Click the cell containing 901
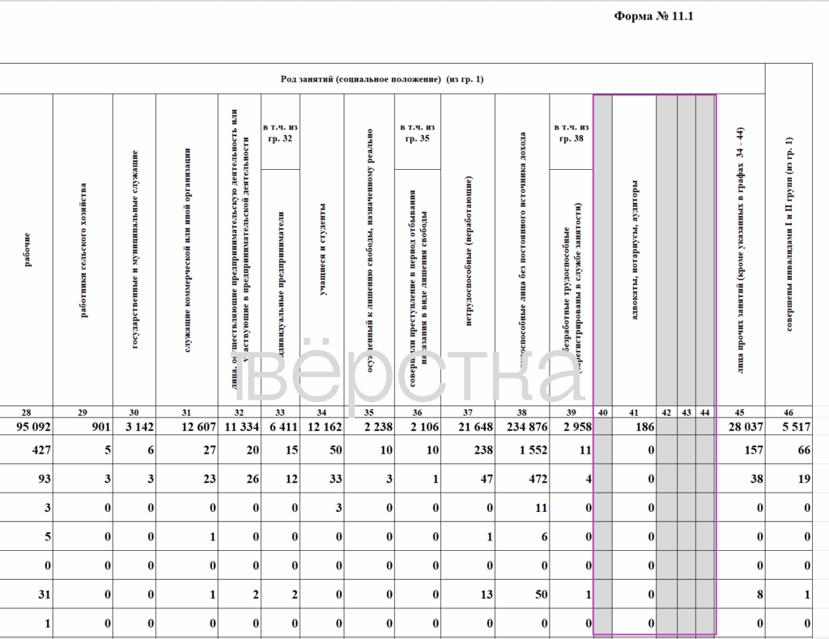829x639 pixels. click(x=83, y=427)
